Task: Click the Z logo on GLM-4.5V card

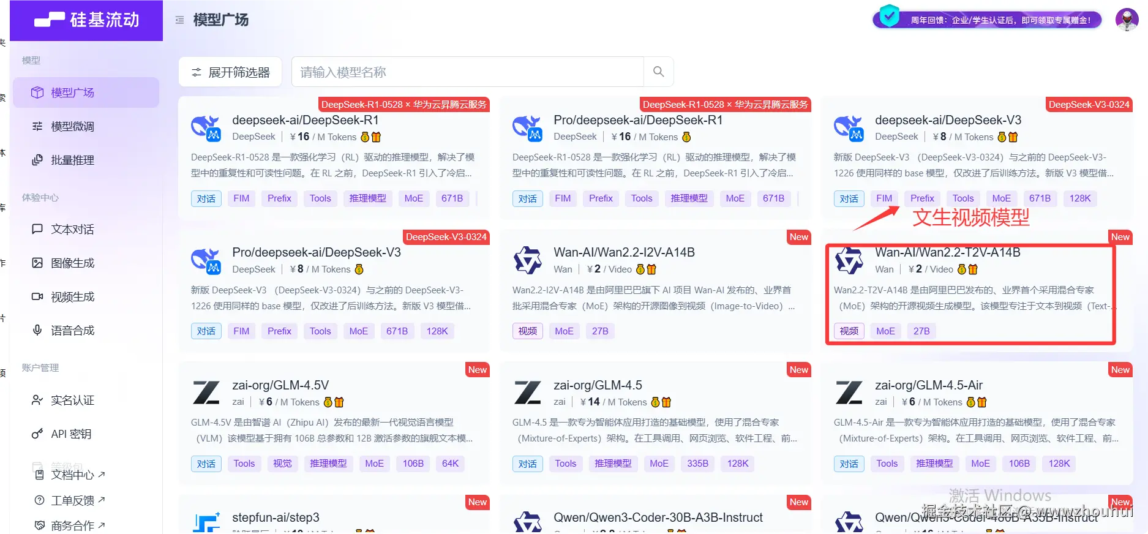Action: point(206,393)
